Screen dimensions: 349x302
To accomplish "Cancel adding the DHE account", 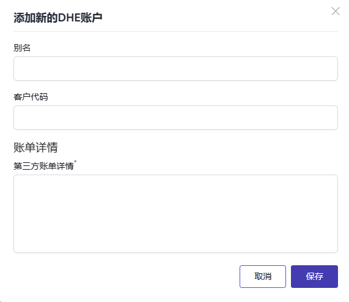I will 263,276.
